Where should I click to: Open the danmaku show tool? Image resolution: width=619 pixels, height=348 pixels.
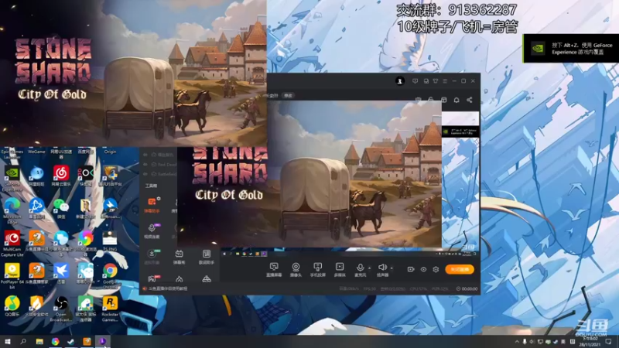coord(179,257)
